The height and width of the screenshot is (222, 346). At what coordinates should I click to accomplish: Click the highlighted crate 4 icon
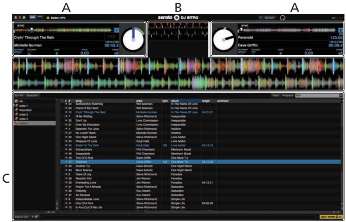coord(16,123)
